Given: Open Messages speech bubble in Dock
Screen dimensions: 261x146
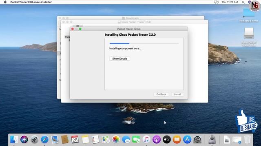Looking at the screenshot, I should coord(126,140).
